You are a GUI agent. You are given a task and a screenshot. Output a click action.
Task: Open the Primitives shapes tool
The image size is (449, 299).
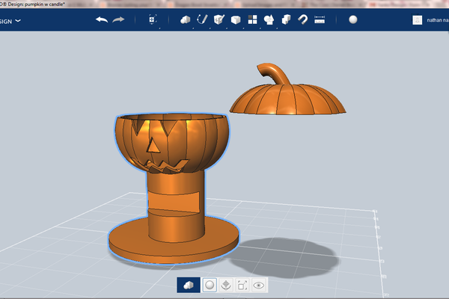[186, 20]
